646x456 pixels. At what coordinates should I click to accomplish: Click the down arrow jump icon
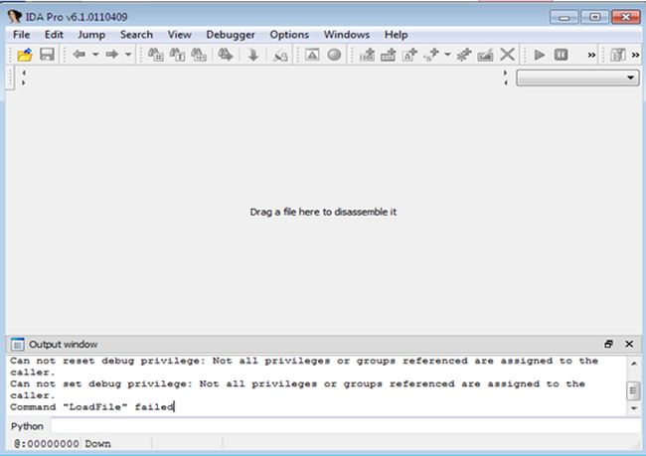(253, 55)
